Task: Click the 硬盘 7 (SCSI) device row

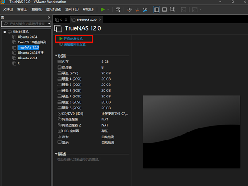Action: point(93,97)
